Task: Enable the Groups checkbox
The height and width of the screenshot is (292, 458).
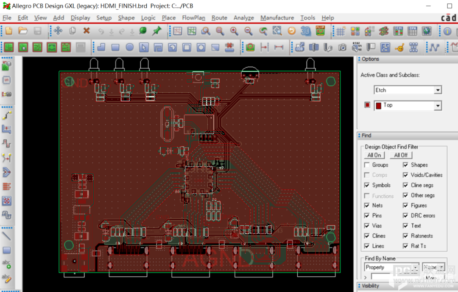Action: click(367, 165)
